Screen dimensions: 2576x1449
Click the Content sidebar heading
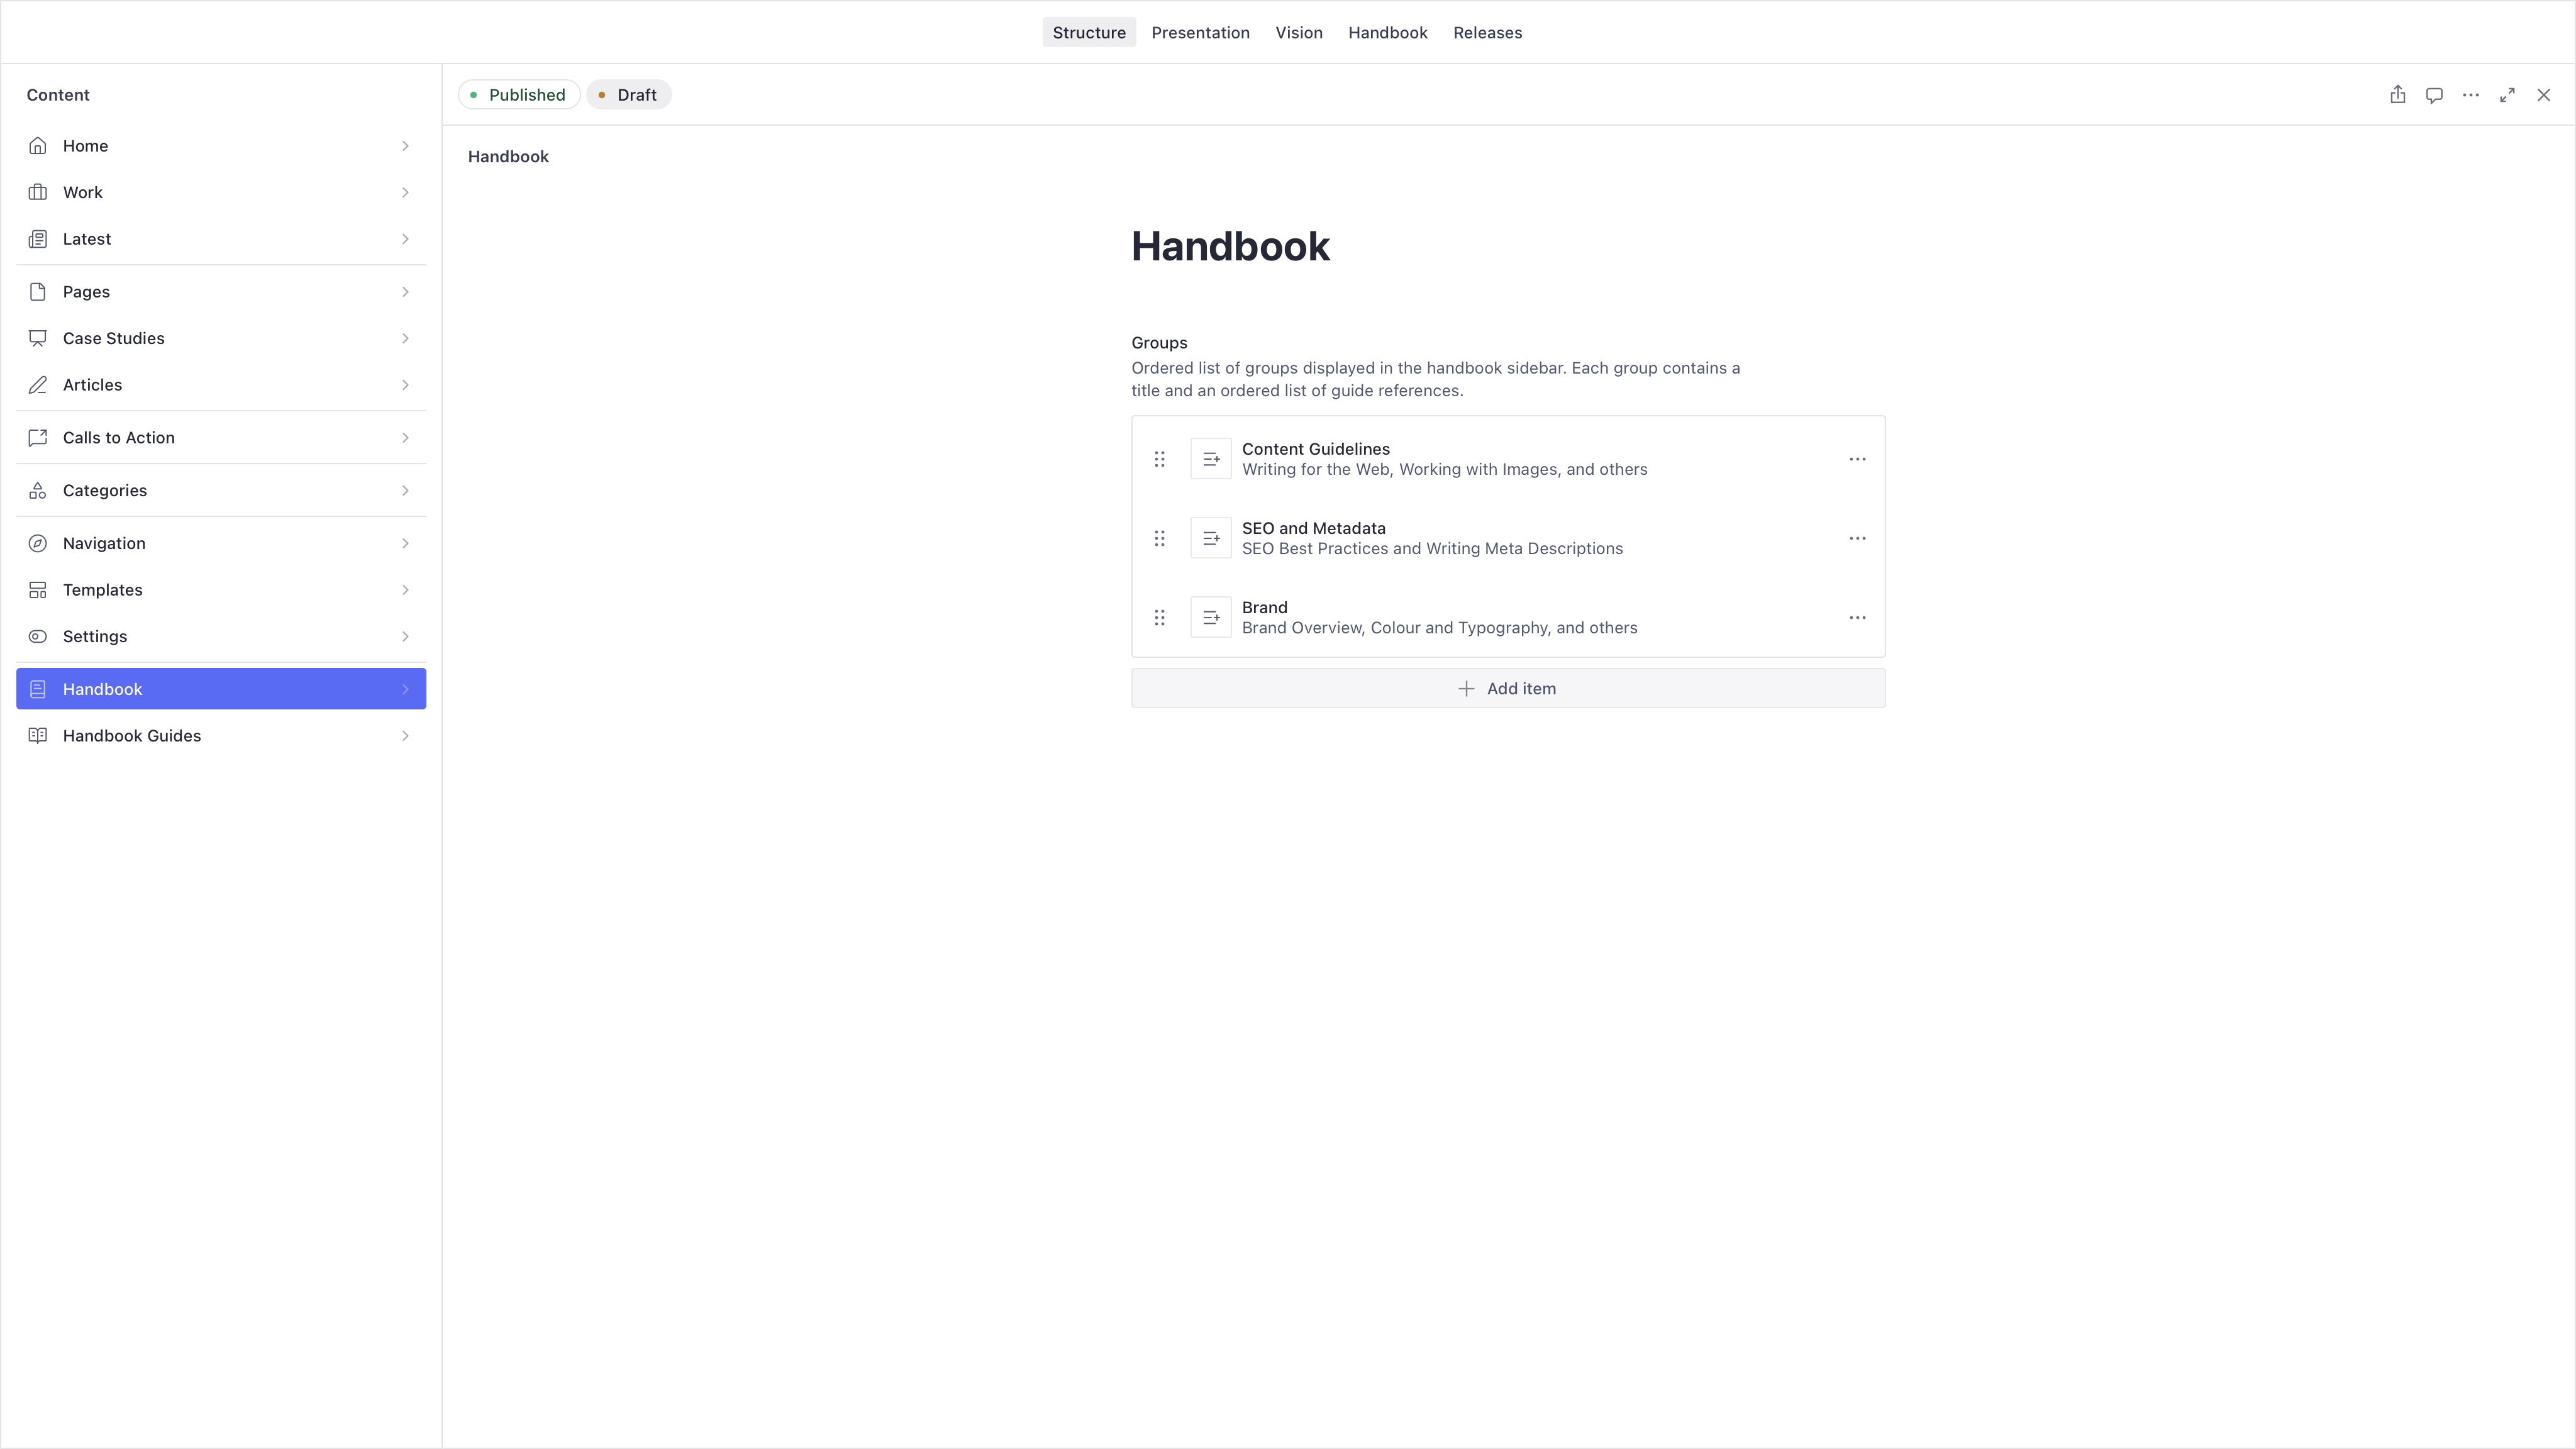click(x=58, y=95)
